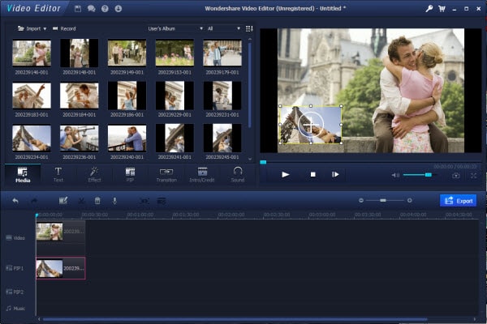Adjust the timeline zoom slider
The width and height of the screenshot is (487, 324).
click(382, 200)
